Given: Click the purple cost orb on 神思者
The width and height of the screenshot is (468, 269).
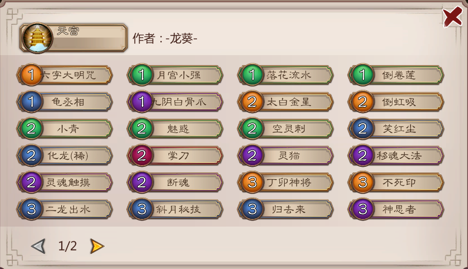Looking at the screenshot, I should coord(363,209).
